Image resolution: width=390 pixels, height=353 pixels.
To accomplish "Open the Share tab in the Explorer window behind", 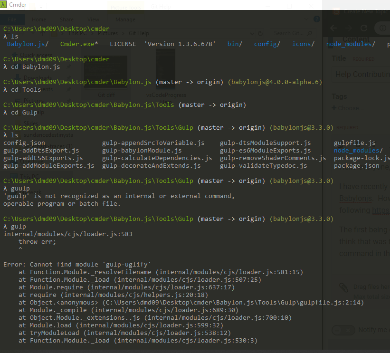I will [67, 19].
